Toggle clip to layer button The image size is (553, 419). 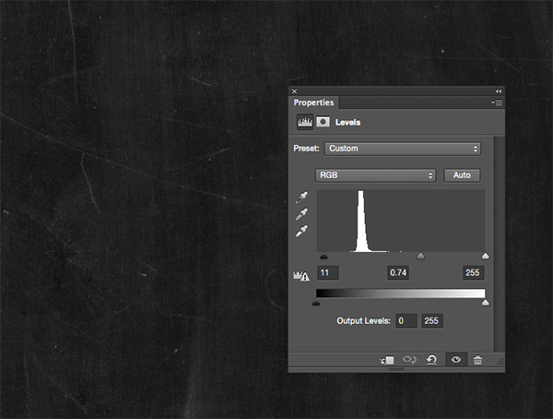388,360
